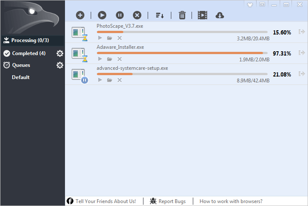The height and width of the screenshot is (206, 308).
Task: Open folder for Adaware_Installer.exe download
Action: tap(110, 59)
